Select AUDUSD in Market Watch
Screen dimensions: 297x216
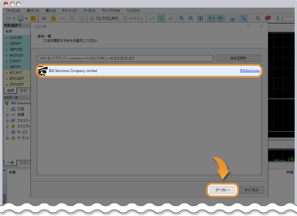pyautogui.click(x=17, y=55)
